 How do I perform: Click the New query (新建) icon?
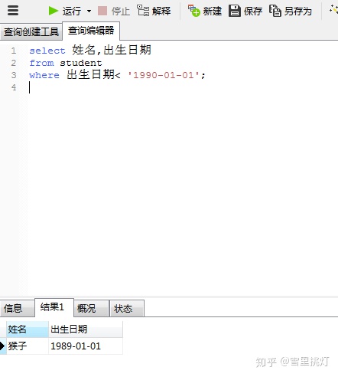point(194,11)
